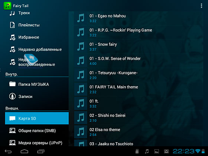Image resolution: width=208 pixels, height=156 pixels.
Task: Tap the green Fairy Tail app icon
Action: click(x=7, y=6)
